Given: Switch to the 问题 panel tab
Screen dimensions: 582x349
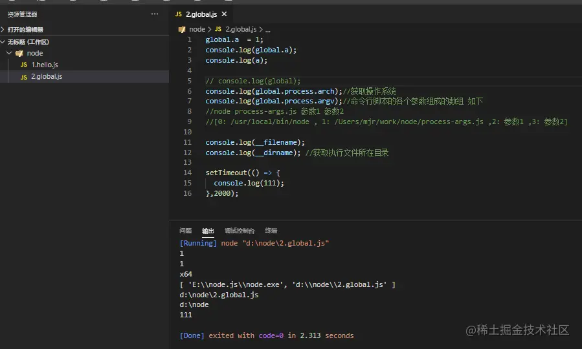Looking at the screenshot, I should coord(185,231).
